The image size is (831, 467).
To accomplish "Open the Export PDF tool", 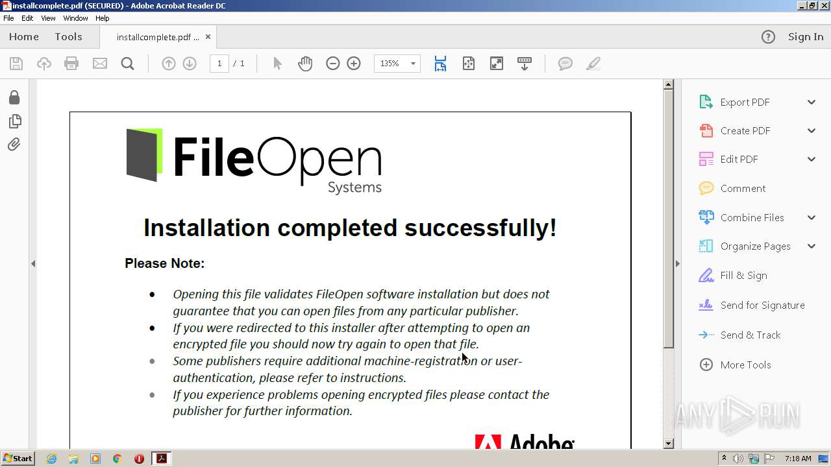I will coord(745,102).
